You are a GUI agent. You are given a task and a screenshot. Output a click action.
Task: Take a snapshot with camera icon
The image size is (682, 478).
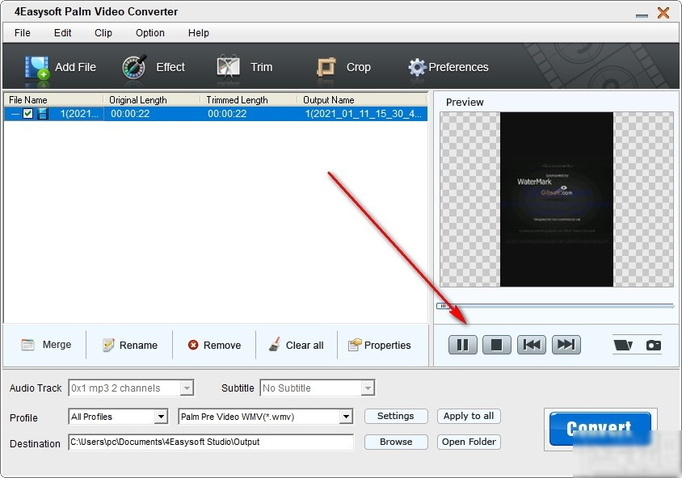[x=653, y=346]
